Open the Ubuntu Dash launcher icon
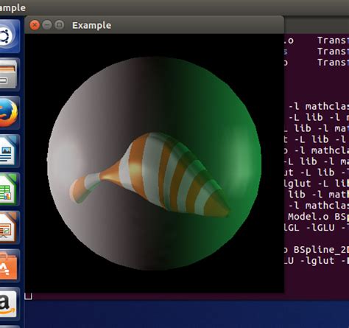The width and height of the screenshot is (349, 328). tap(9, 36)
